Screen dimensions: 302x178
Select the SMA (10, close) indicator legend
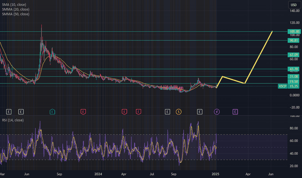tap(14, 5)
